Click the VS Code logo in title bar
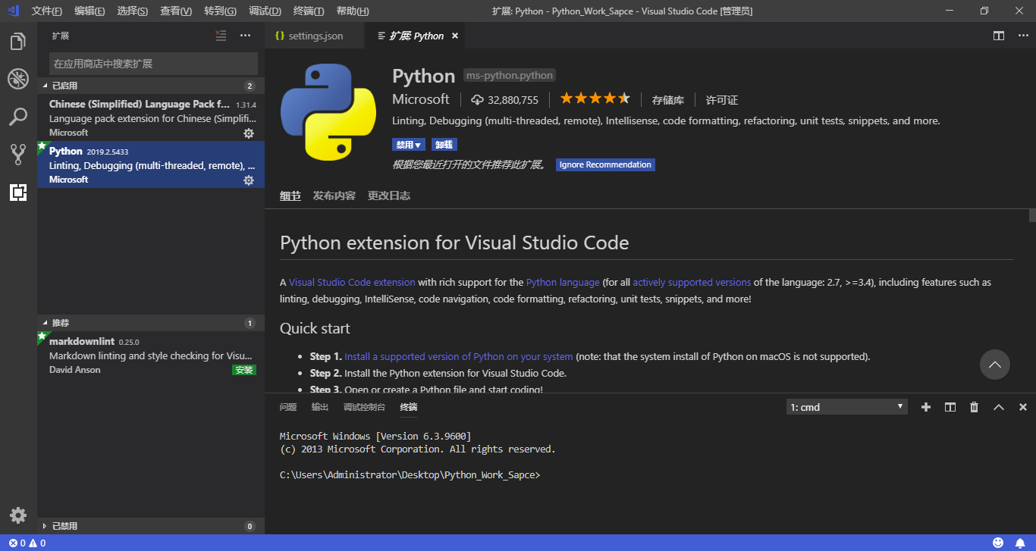 (x=14, y=11)
